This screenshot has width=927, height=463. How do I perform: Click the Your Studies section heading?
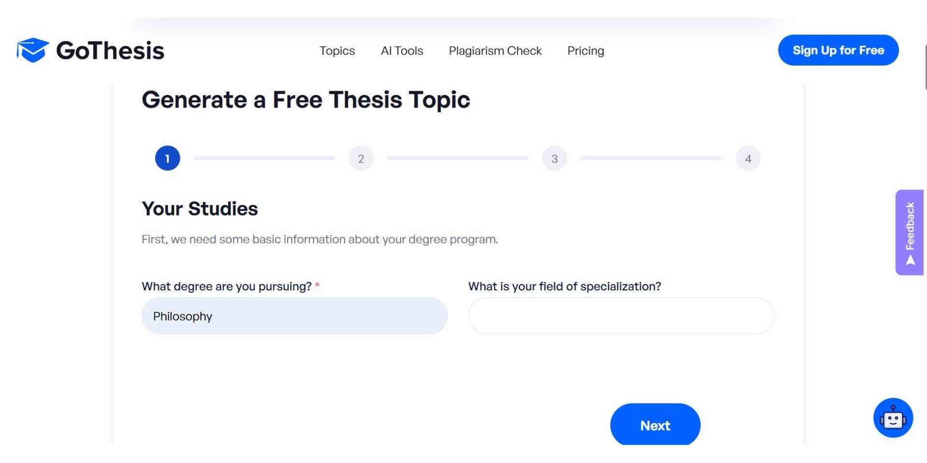(199, 208)
